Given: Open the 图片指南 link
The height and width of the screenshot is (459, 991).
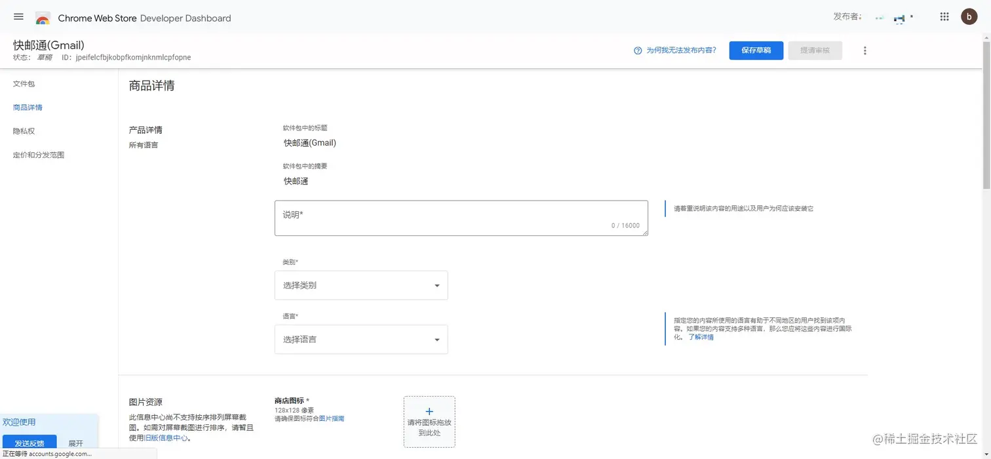Looking at the screenshot, I should click(x=332, y=418).
